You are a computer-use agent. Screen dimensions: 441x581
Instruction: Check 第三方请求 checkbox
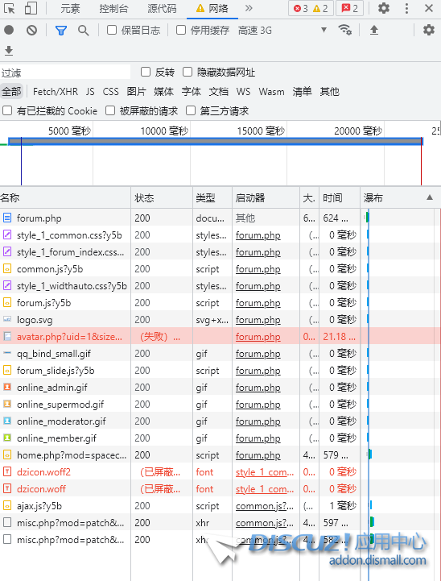click(191, 110)
